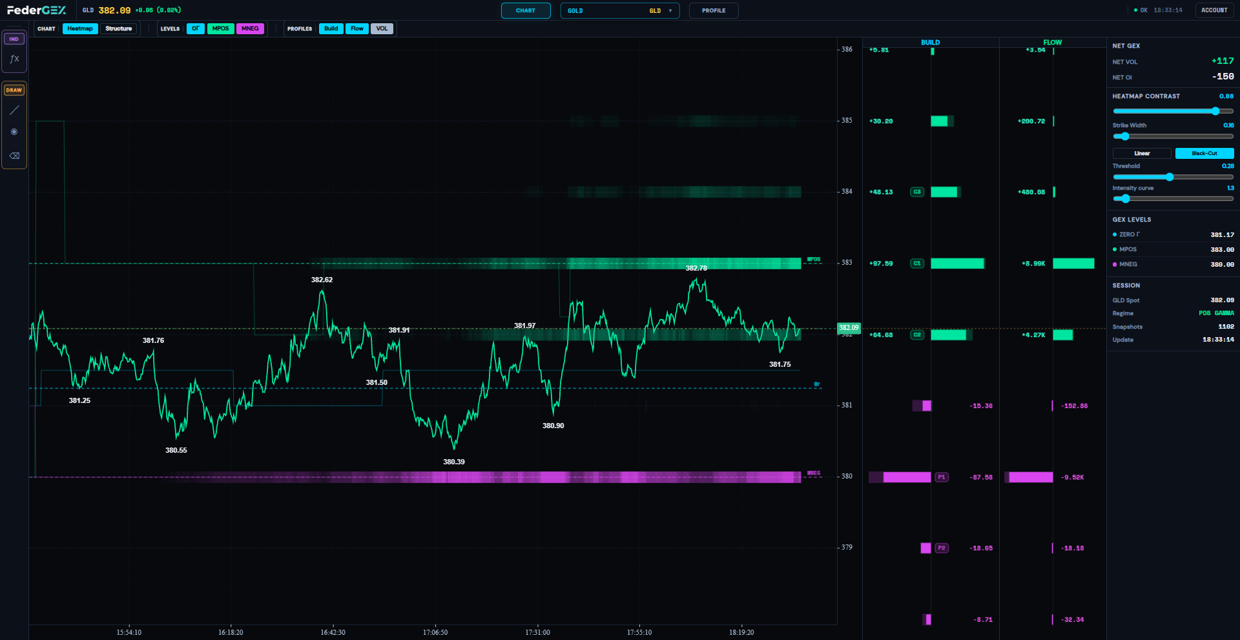
Task: Click the NET VOL value +117
Action: [x=1223, y=61]
